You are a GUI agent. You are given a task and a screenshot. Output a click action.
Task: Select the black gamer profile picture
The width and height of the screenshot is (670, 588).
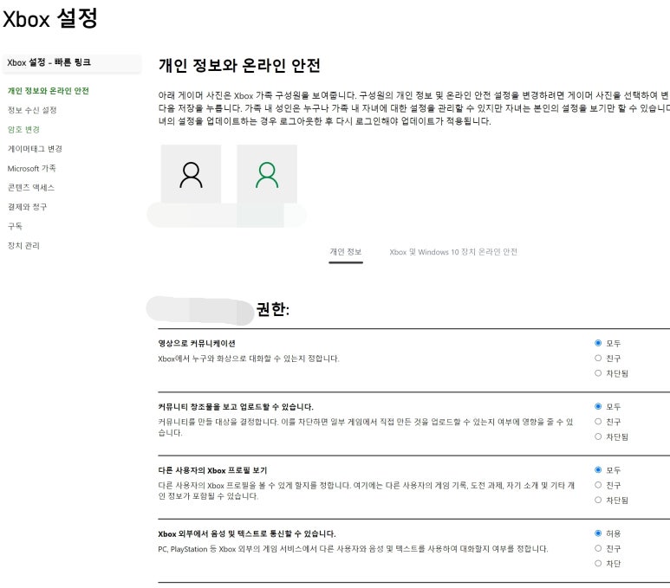(x=191, y=174)
